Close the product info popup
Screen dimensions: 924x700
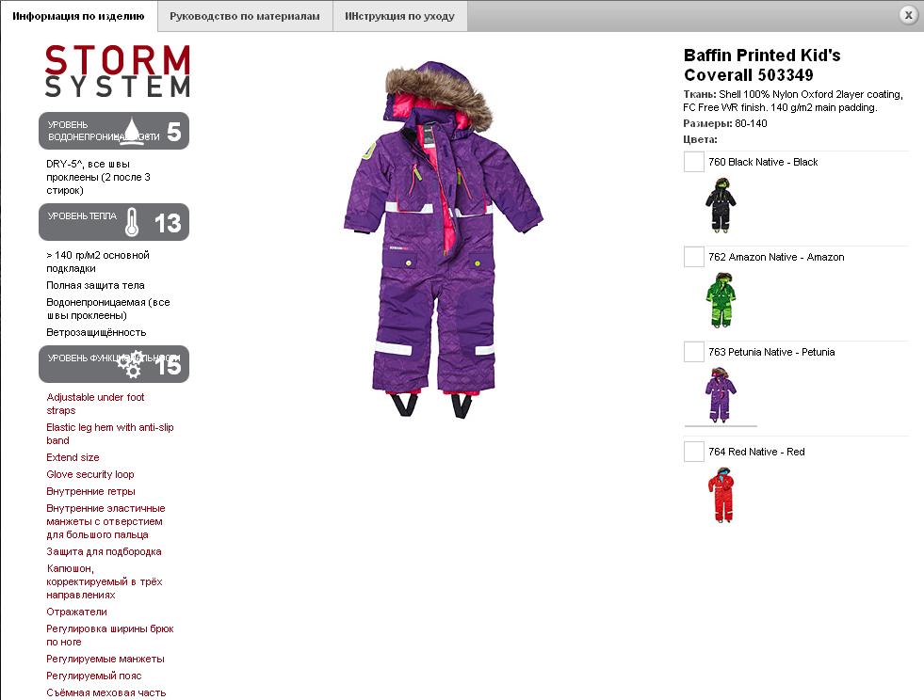point(908,15)
